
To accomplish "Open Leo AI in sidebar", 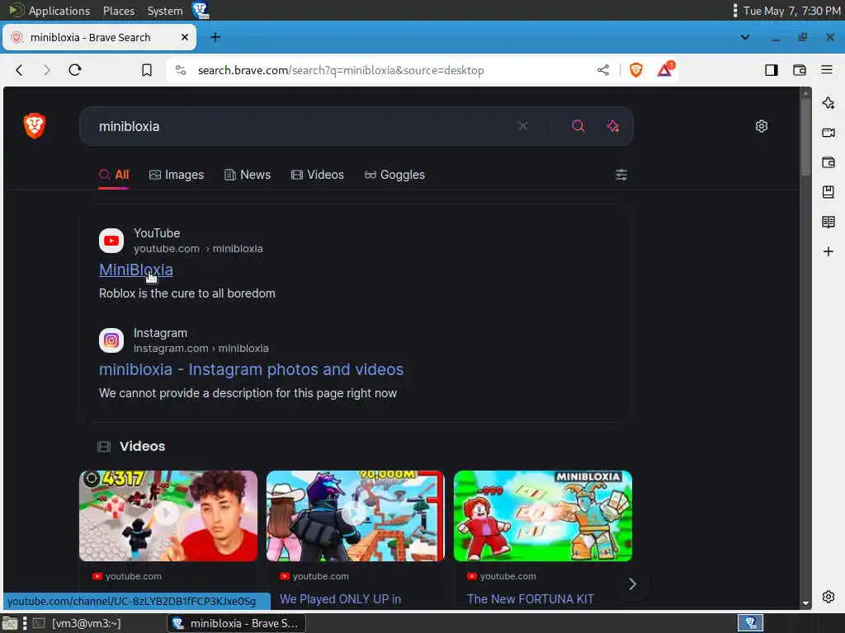I will click(828, 103).
